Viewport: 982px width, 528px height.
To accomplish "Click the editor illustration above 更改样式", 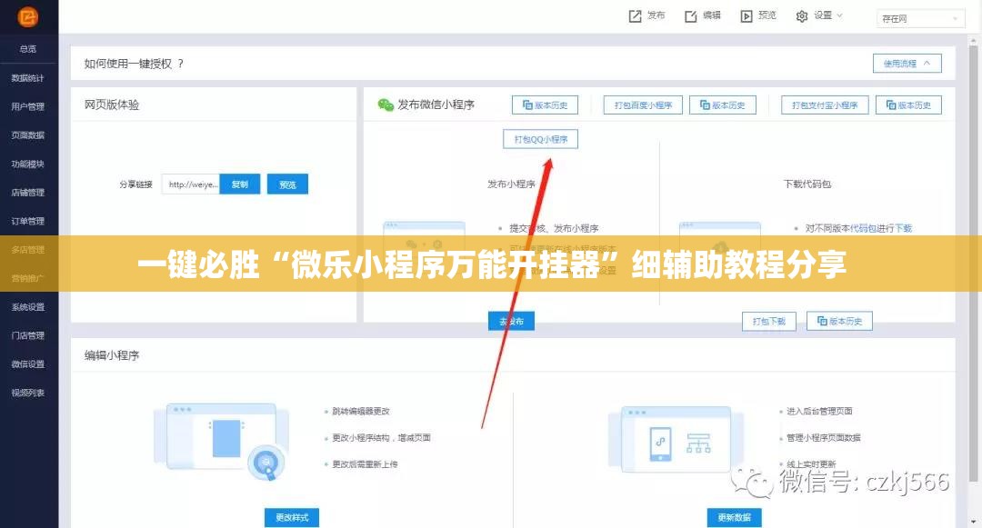I will pos(222,441).
